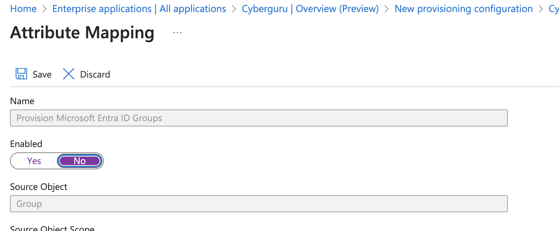559x231 pixels.
Task: Set the Enabled toggle to Yes
Action: point(34,161)
